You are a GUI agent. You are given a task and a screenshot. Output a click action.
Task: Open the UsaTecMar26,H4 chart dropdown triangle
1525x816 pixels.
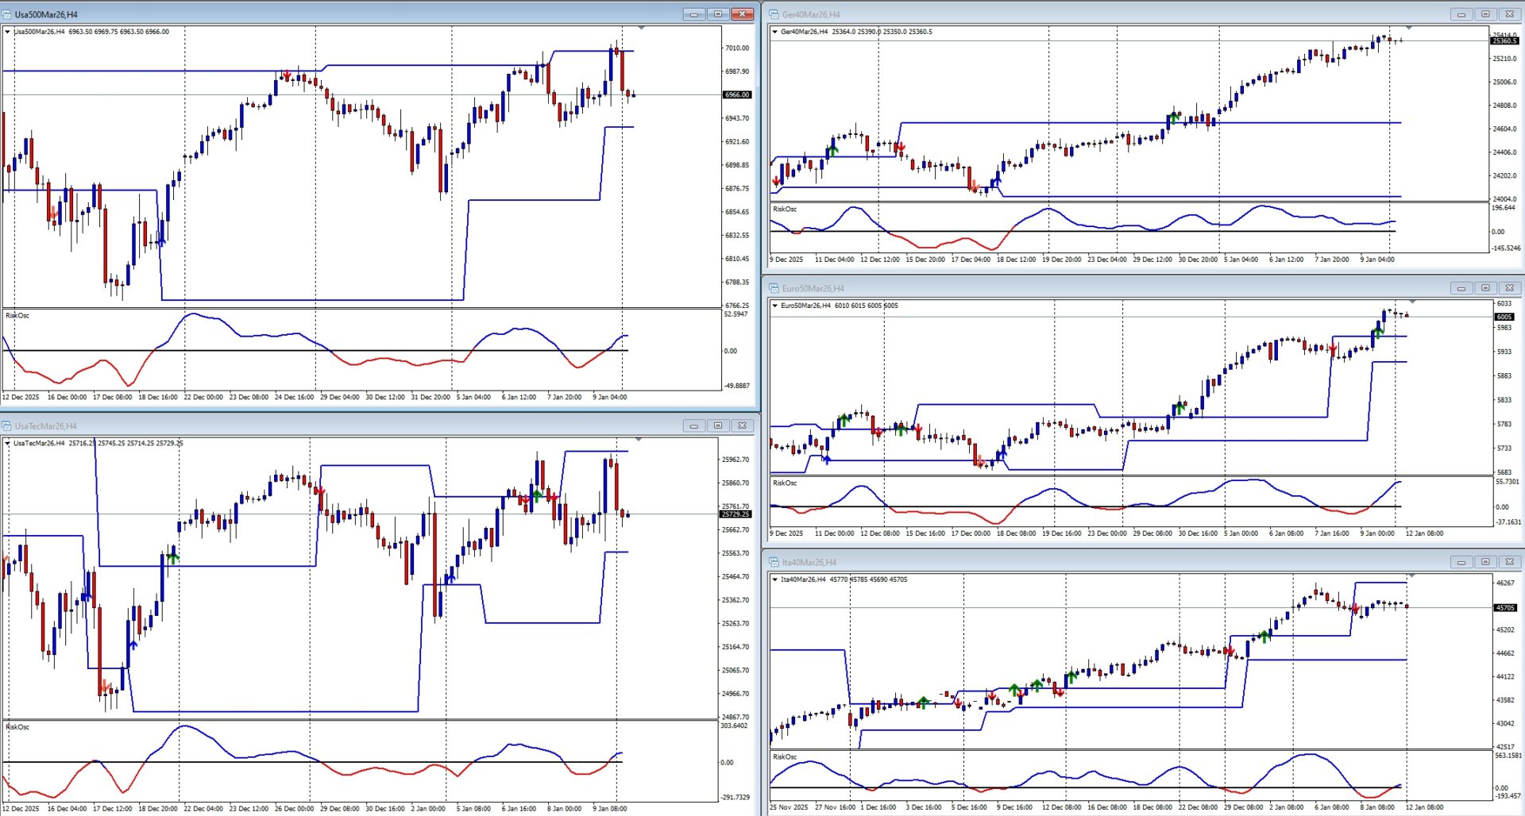point(8,443)
